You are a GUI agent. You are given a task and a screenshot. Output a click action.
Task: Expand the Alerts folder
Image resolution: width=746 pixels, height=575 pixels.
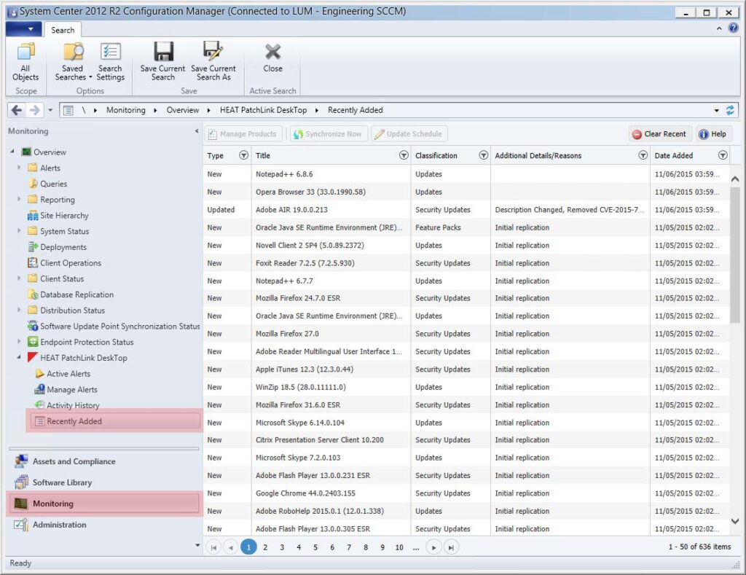(18, 168)
